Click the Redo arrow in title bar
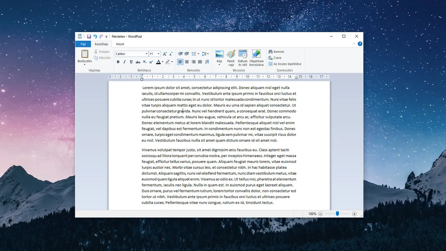This screenshot has width=446, height=251. (x=101, y=36)
